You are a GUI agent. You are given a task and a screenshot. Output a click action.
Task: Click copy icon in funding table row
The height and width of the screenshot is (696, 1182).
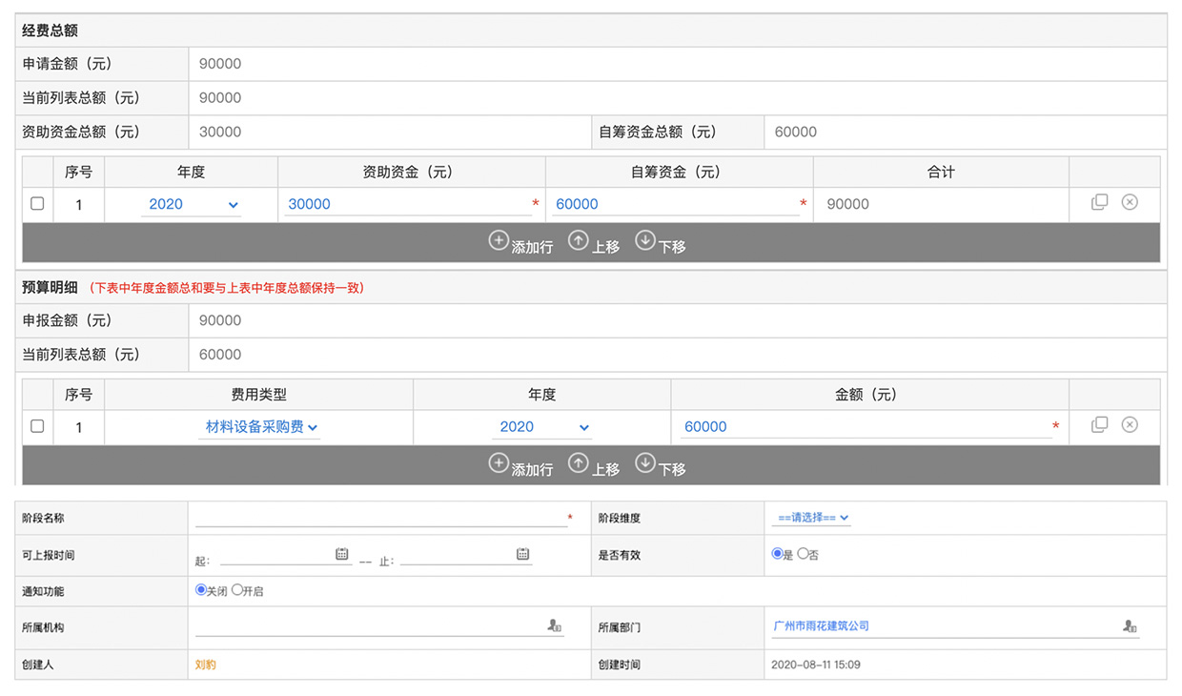(1099, 202)
